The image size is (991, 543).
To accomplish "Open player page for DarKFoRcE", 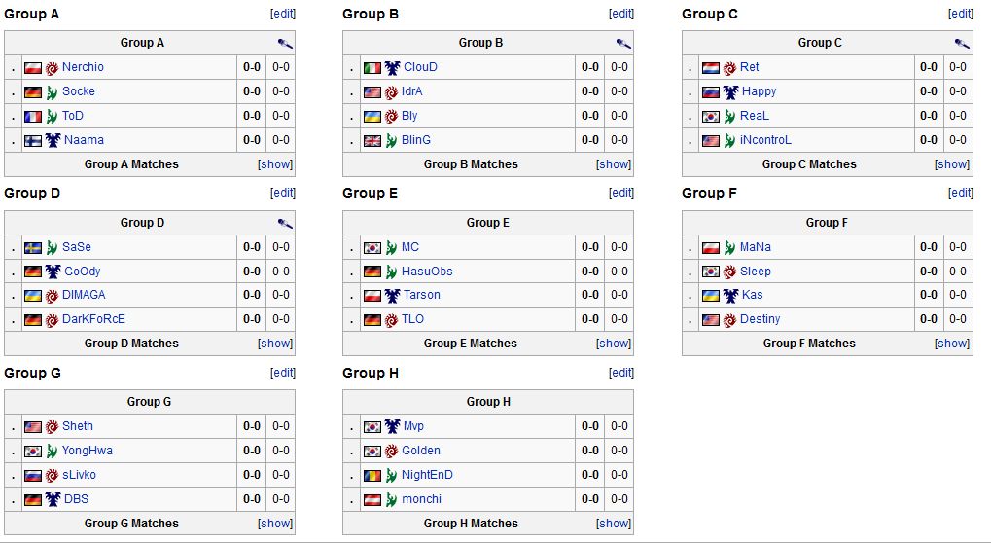I will coord(93,319).
